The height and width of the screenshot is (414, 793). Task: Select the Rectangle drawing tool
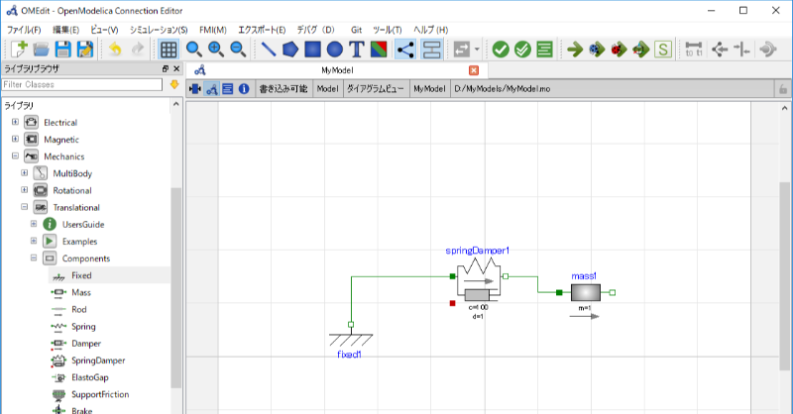312,50
